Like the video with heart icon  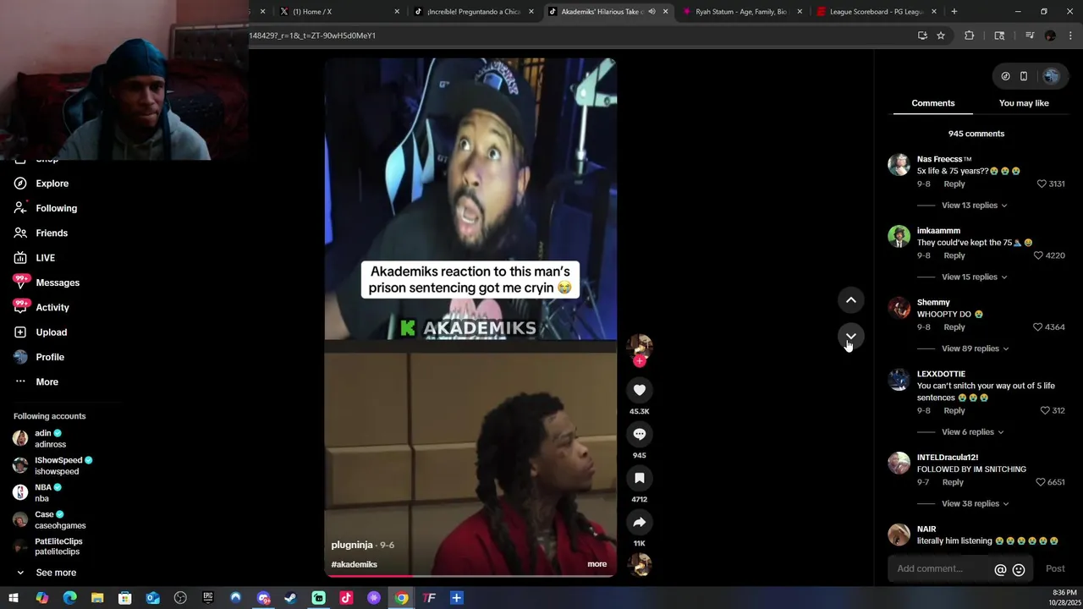click(x=640, y=390)
